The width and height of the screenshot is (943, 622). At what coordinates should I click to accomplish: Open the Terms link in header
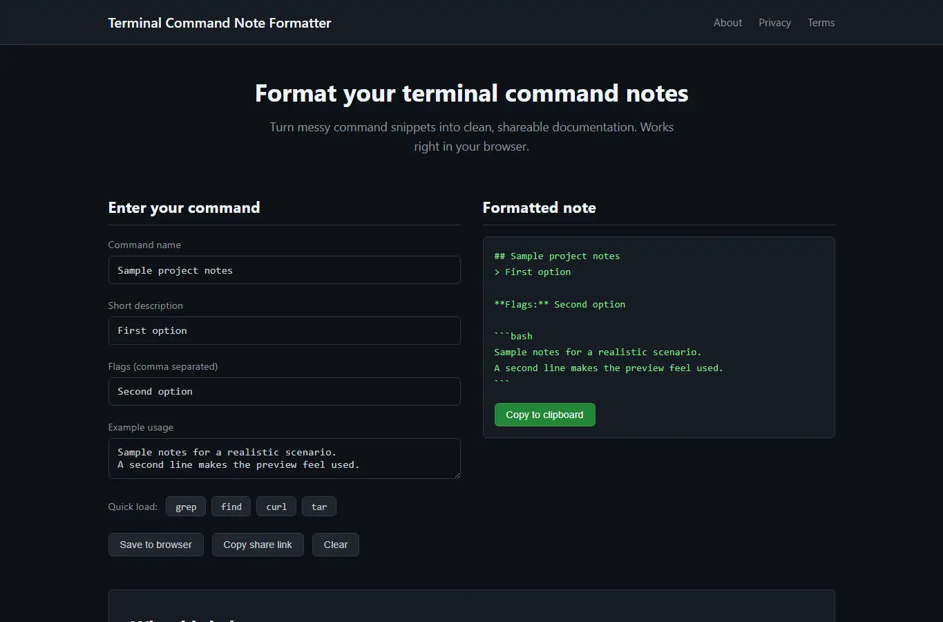(821, 23)
